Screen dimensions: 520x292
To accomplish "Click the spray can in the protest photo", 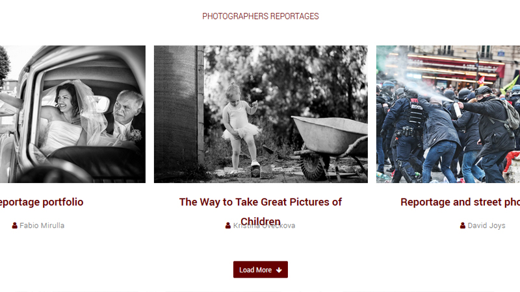I will click(x=458, y=109).
